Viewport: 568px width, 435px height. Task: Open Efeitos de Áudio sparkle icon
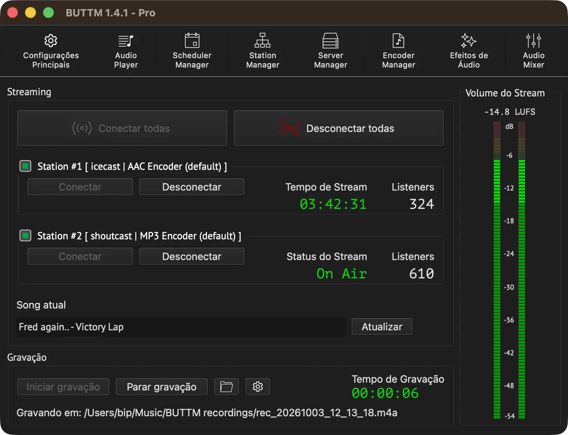(469, 41)
